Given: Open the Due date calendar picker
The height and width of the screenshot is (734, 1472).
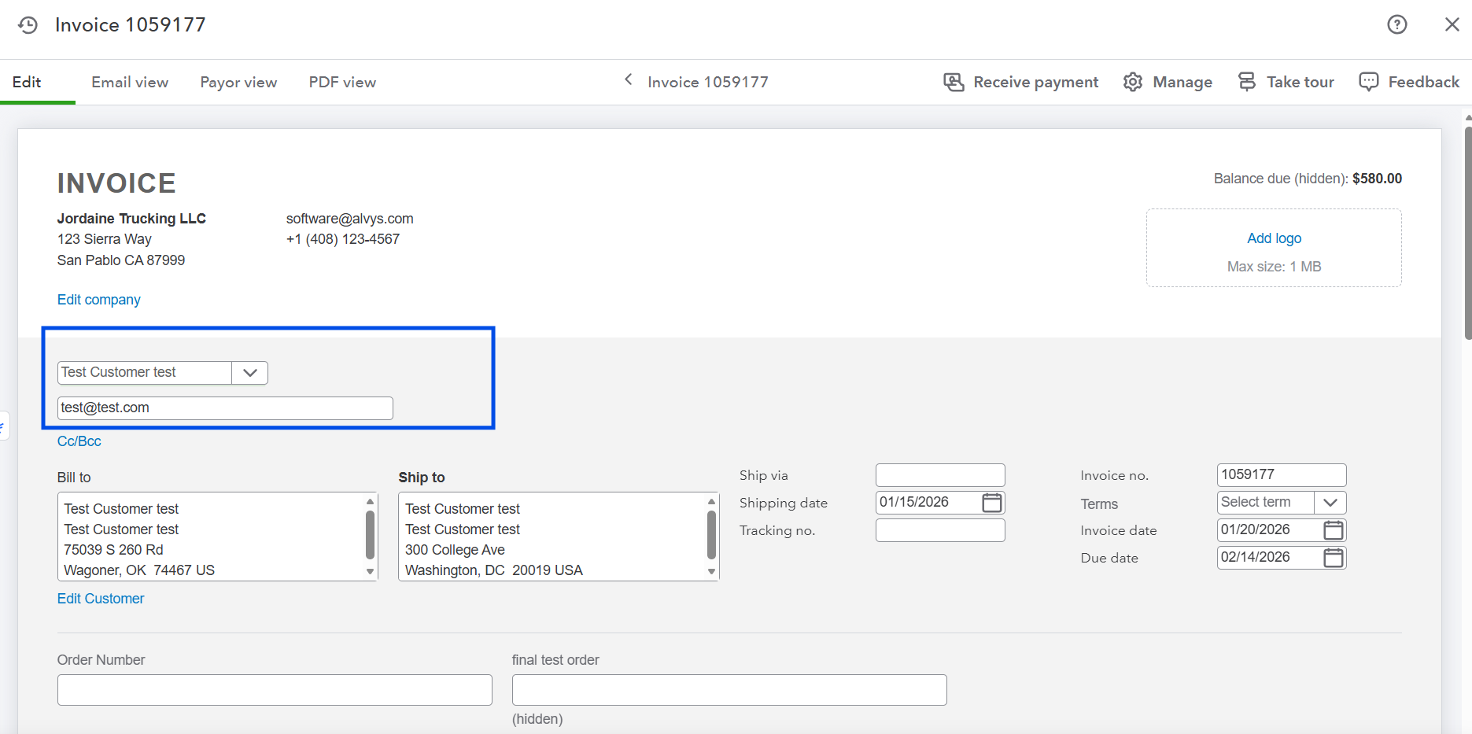Looking at the screenshot, I should (1334, 557).
